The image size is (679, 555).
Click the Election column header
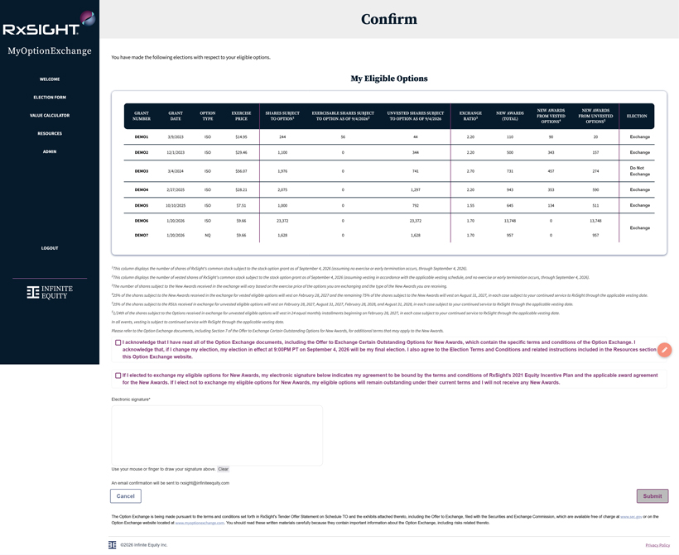[x=637, y=116]
